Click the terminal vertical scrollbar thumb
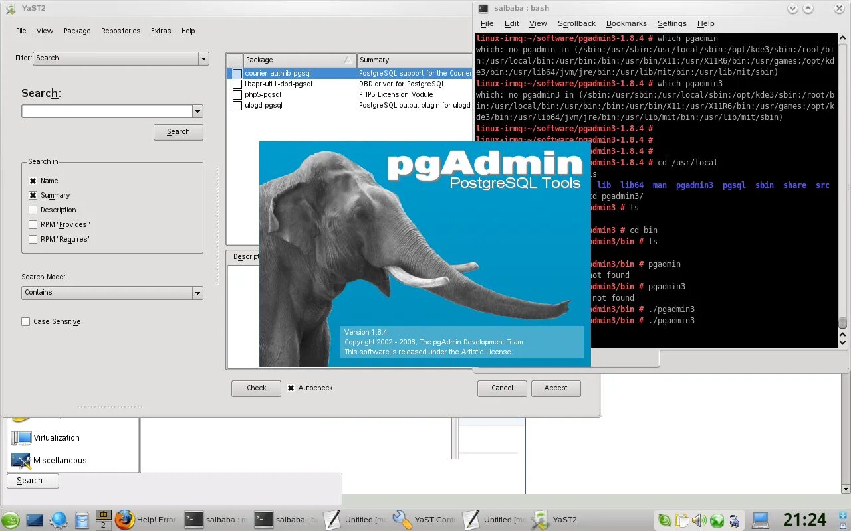 [843, 323]
